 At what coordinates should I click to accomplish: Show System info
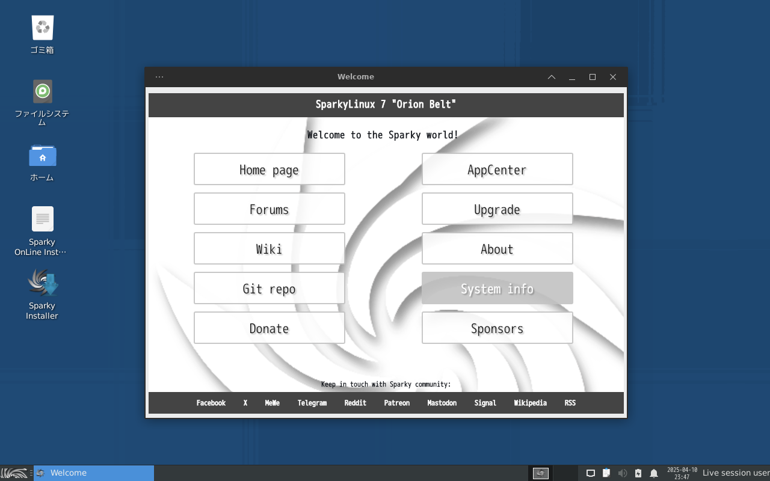(x=497, y=288)
